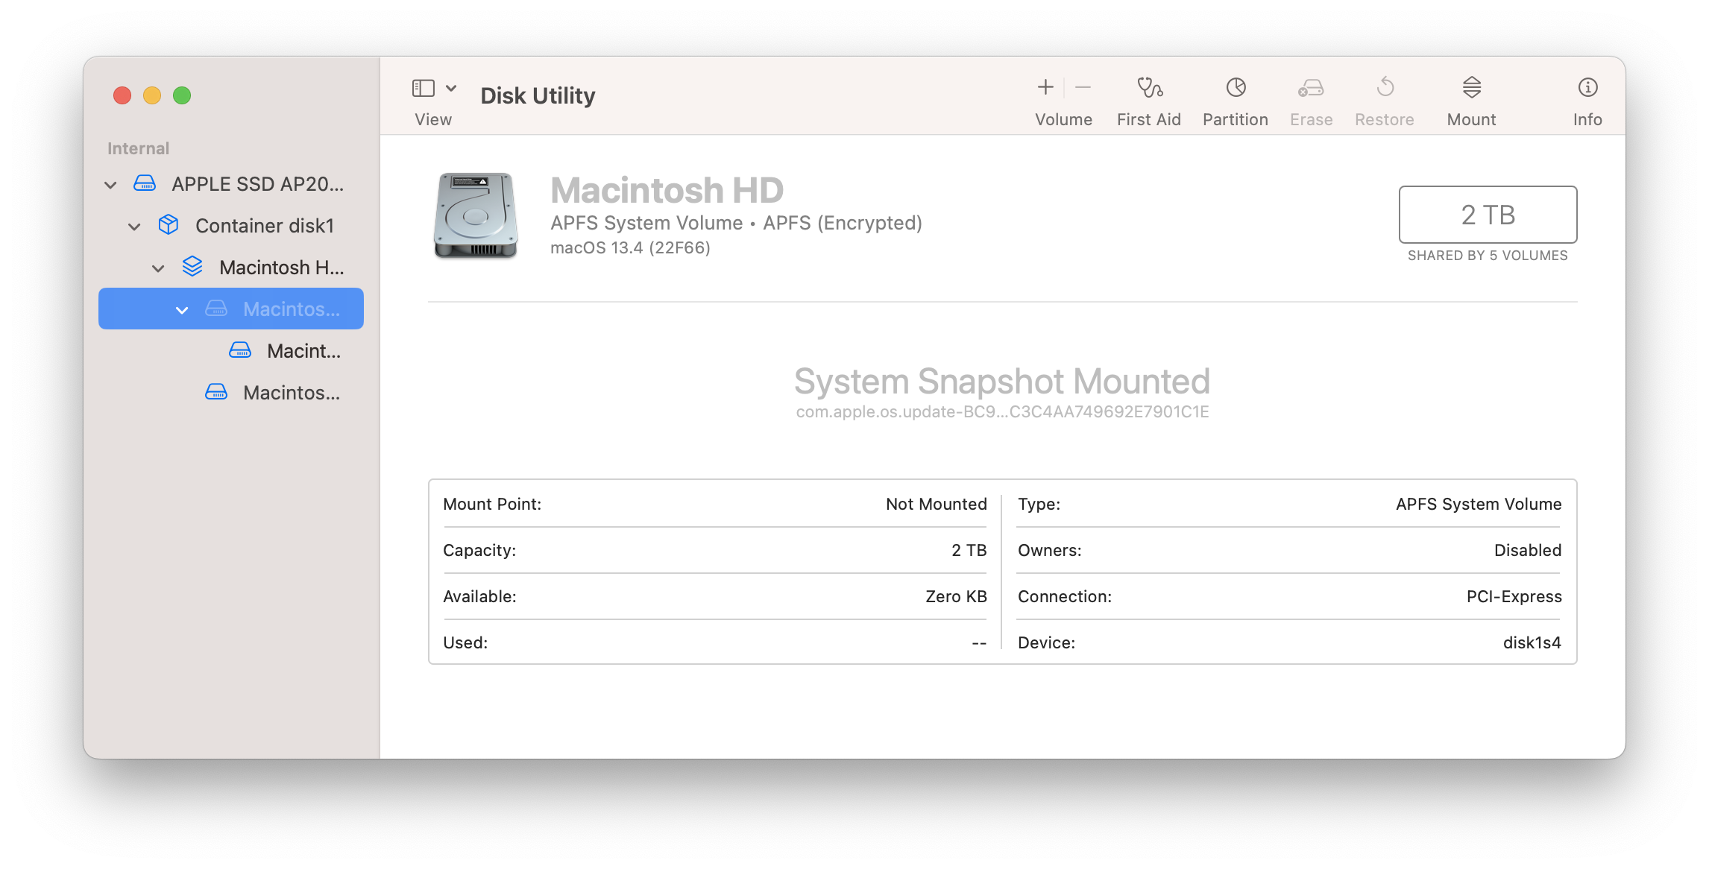The width and height of the screenshot is (1709, 869).
Task: Select Container disk1 in sidebar
Action: click(264, 226)
